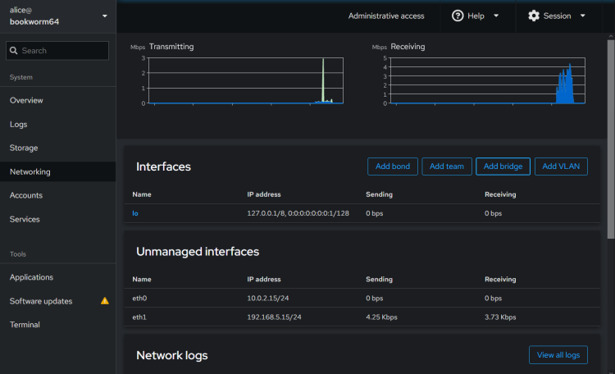Viewport: 615px width, 374px height.
Task: Click the Software updates warning icon
Action: 105,301
